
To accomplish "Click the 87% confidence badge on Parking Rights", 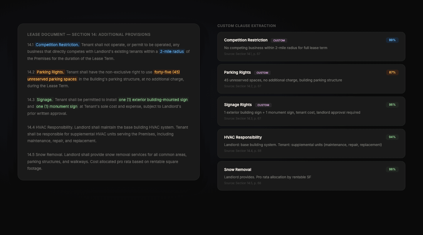I will coord(392,73).
